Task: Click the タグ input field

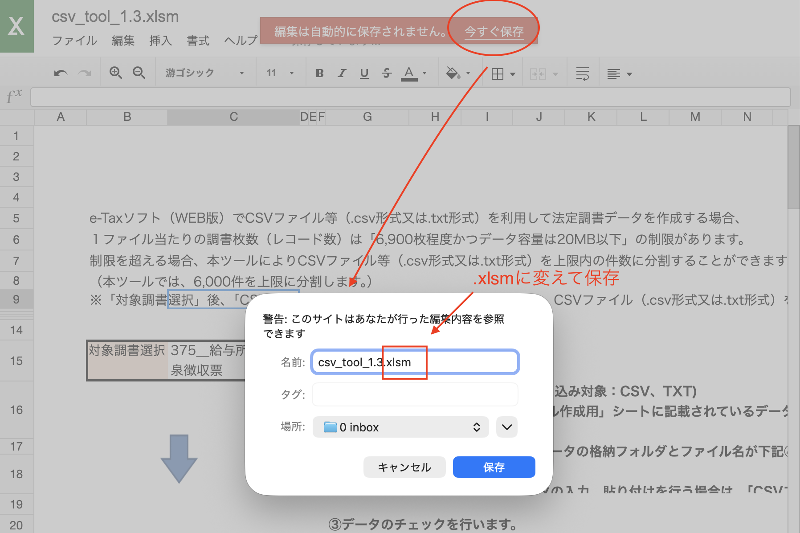Action: coord(415,394)
